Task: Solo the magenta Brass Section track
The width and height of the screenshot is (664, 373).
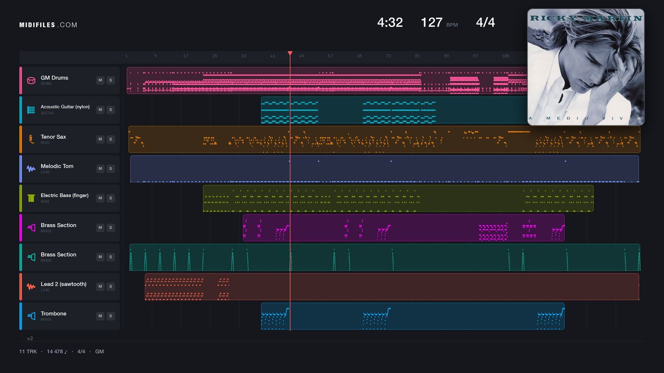Action: [x=111, y=228]
